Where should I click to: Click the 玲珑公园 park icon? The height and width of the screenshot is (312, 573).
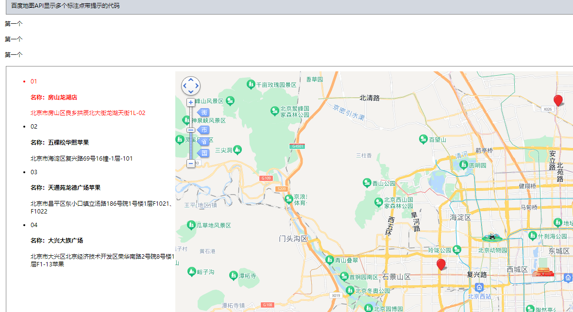coord(457,249)
